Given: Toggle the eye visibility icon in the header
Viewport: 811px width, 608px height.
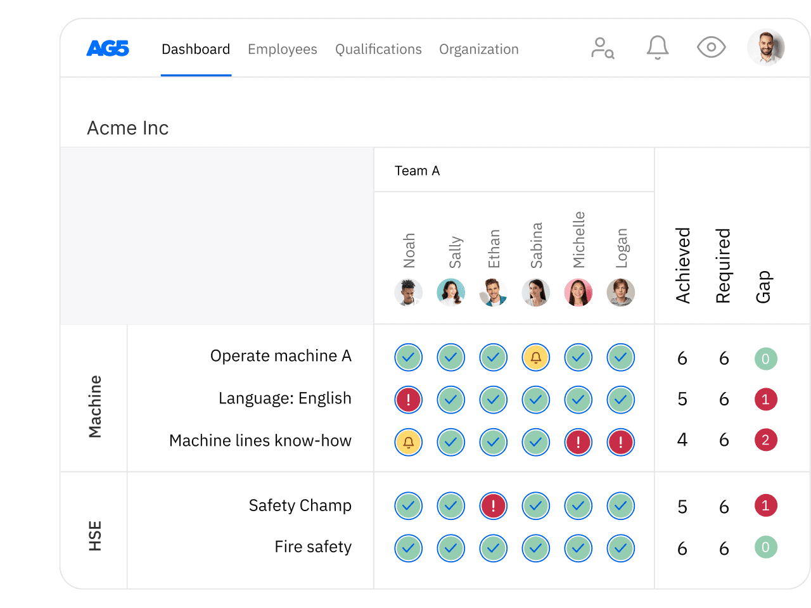Looking at the screenshot, I should point(711,47).
